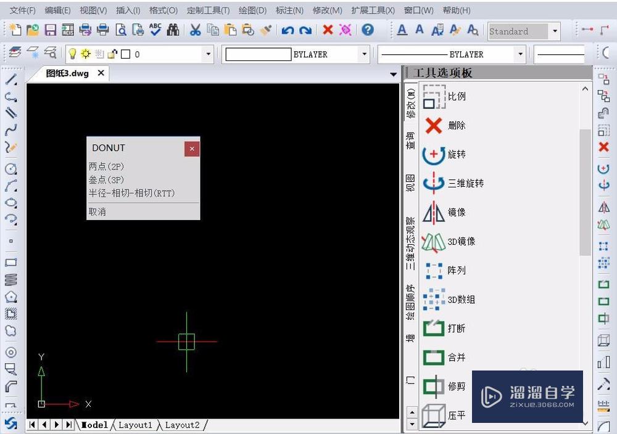Select the Line tool in left toolbar
617x434 pixels.
[x=11, y=80]
